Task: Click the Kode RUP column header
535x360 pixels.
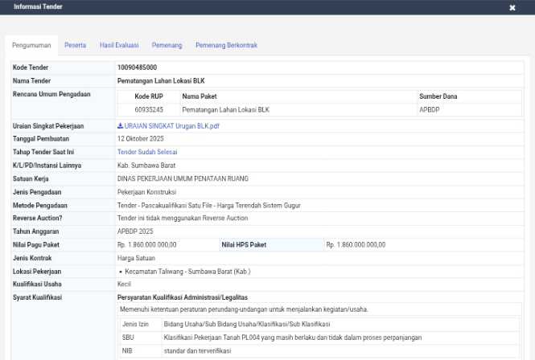Action: 149,96
